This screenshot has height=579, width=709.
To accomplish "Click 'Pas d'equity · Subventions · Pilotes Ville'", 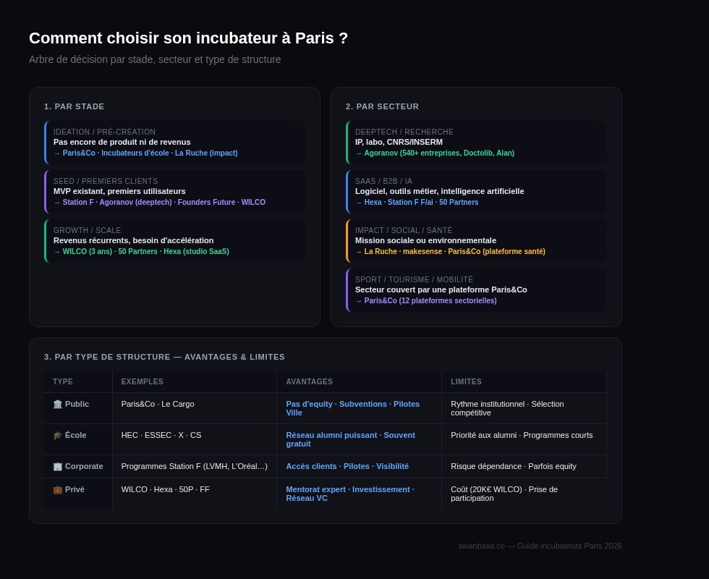I will click(x=353, y=408).
